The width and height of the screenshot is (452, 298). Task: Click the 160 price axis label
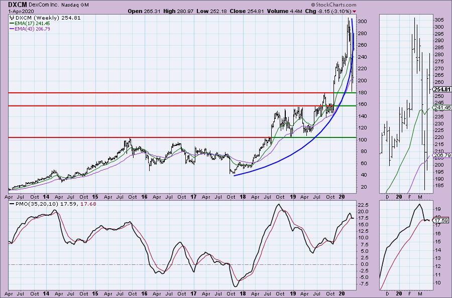coord(362,104)
